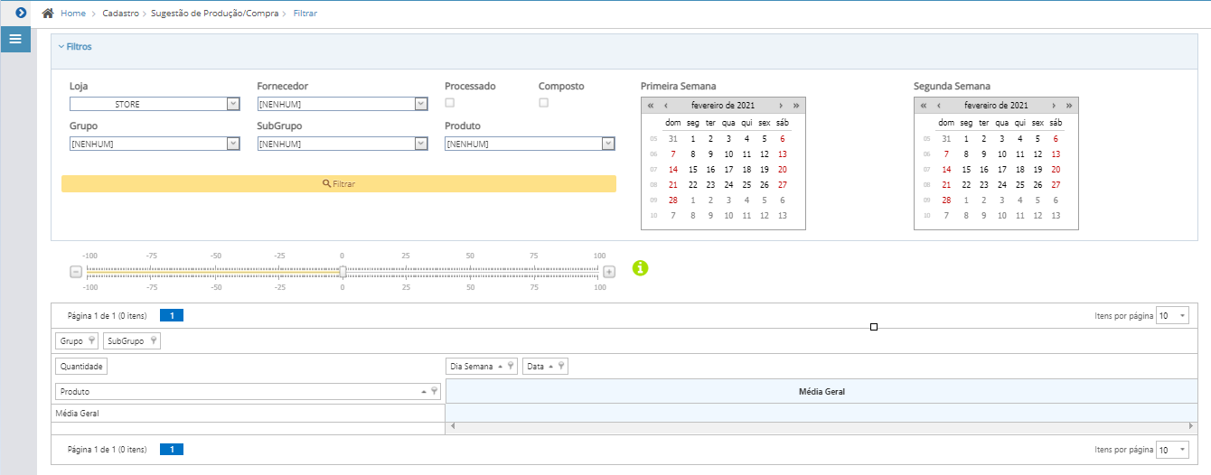This screenshot has height=475, width=1211.
Task: Click the Quantidade data field button
Action: coord(81,366)
